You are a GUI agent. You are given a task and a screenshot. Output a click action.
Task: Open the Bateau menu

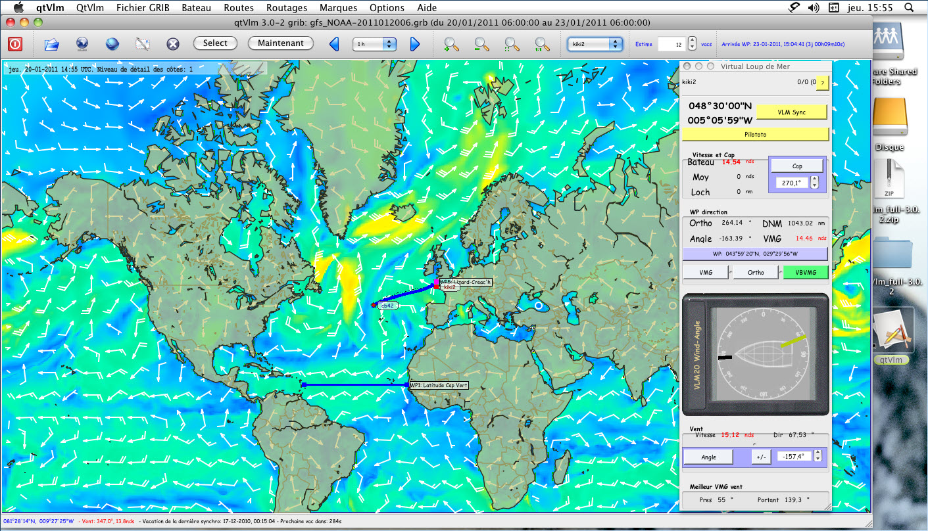(196, 8)
